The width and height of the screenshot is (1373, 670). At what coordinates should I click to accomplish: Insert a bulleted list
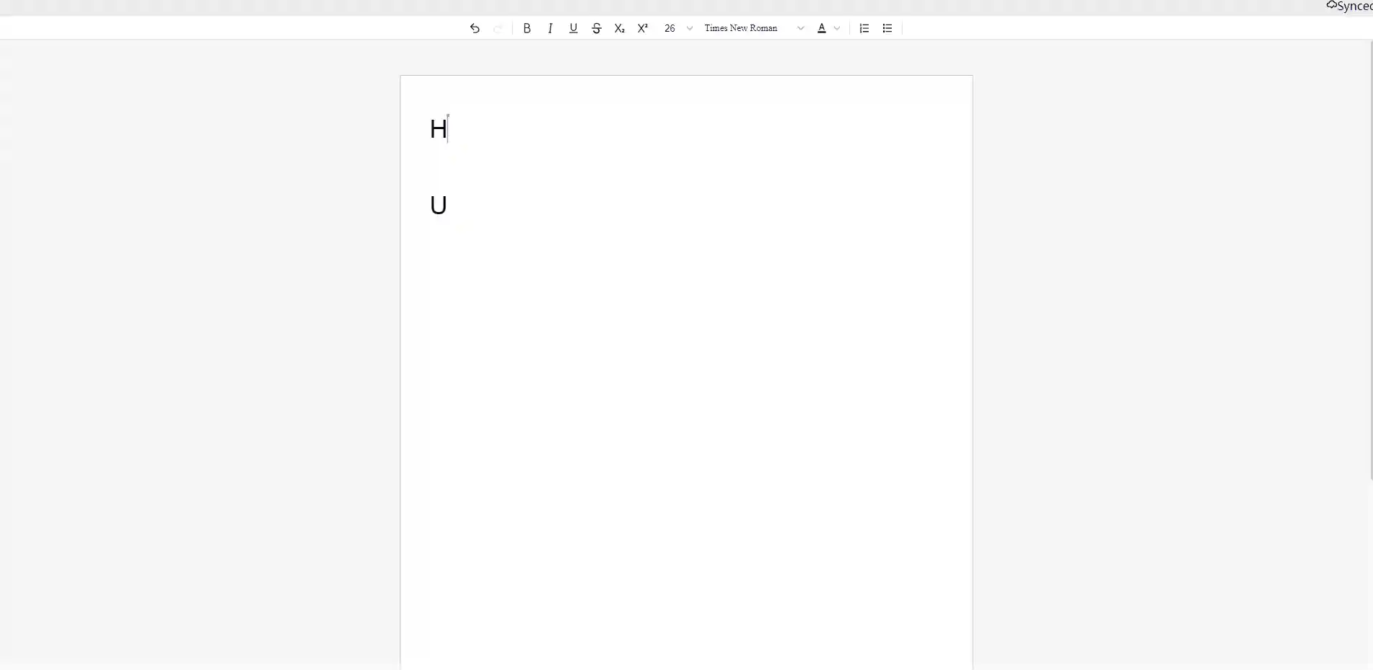887,28
